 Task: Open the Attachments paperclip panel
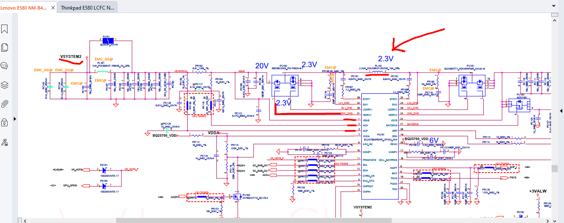pyautogui.click(x=5, y=104)
